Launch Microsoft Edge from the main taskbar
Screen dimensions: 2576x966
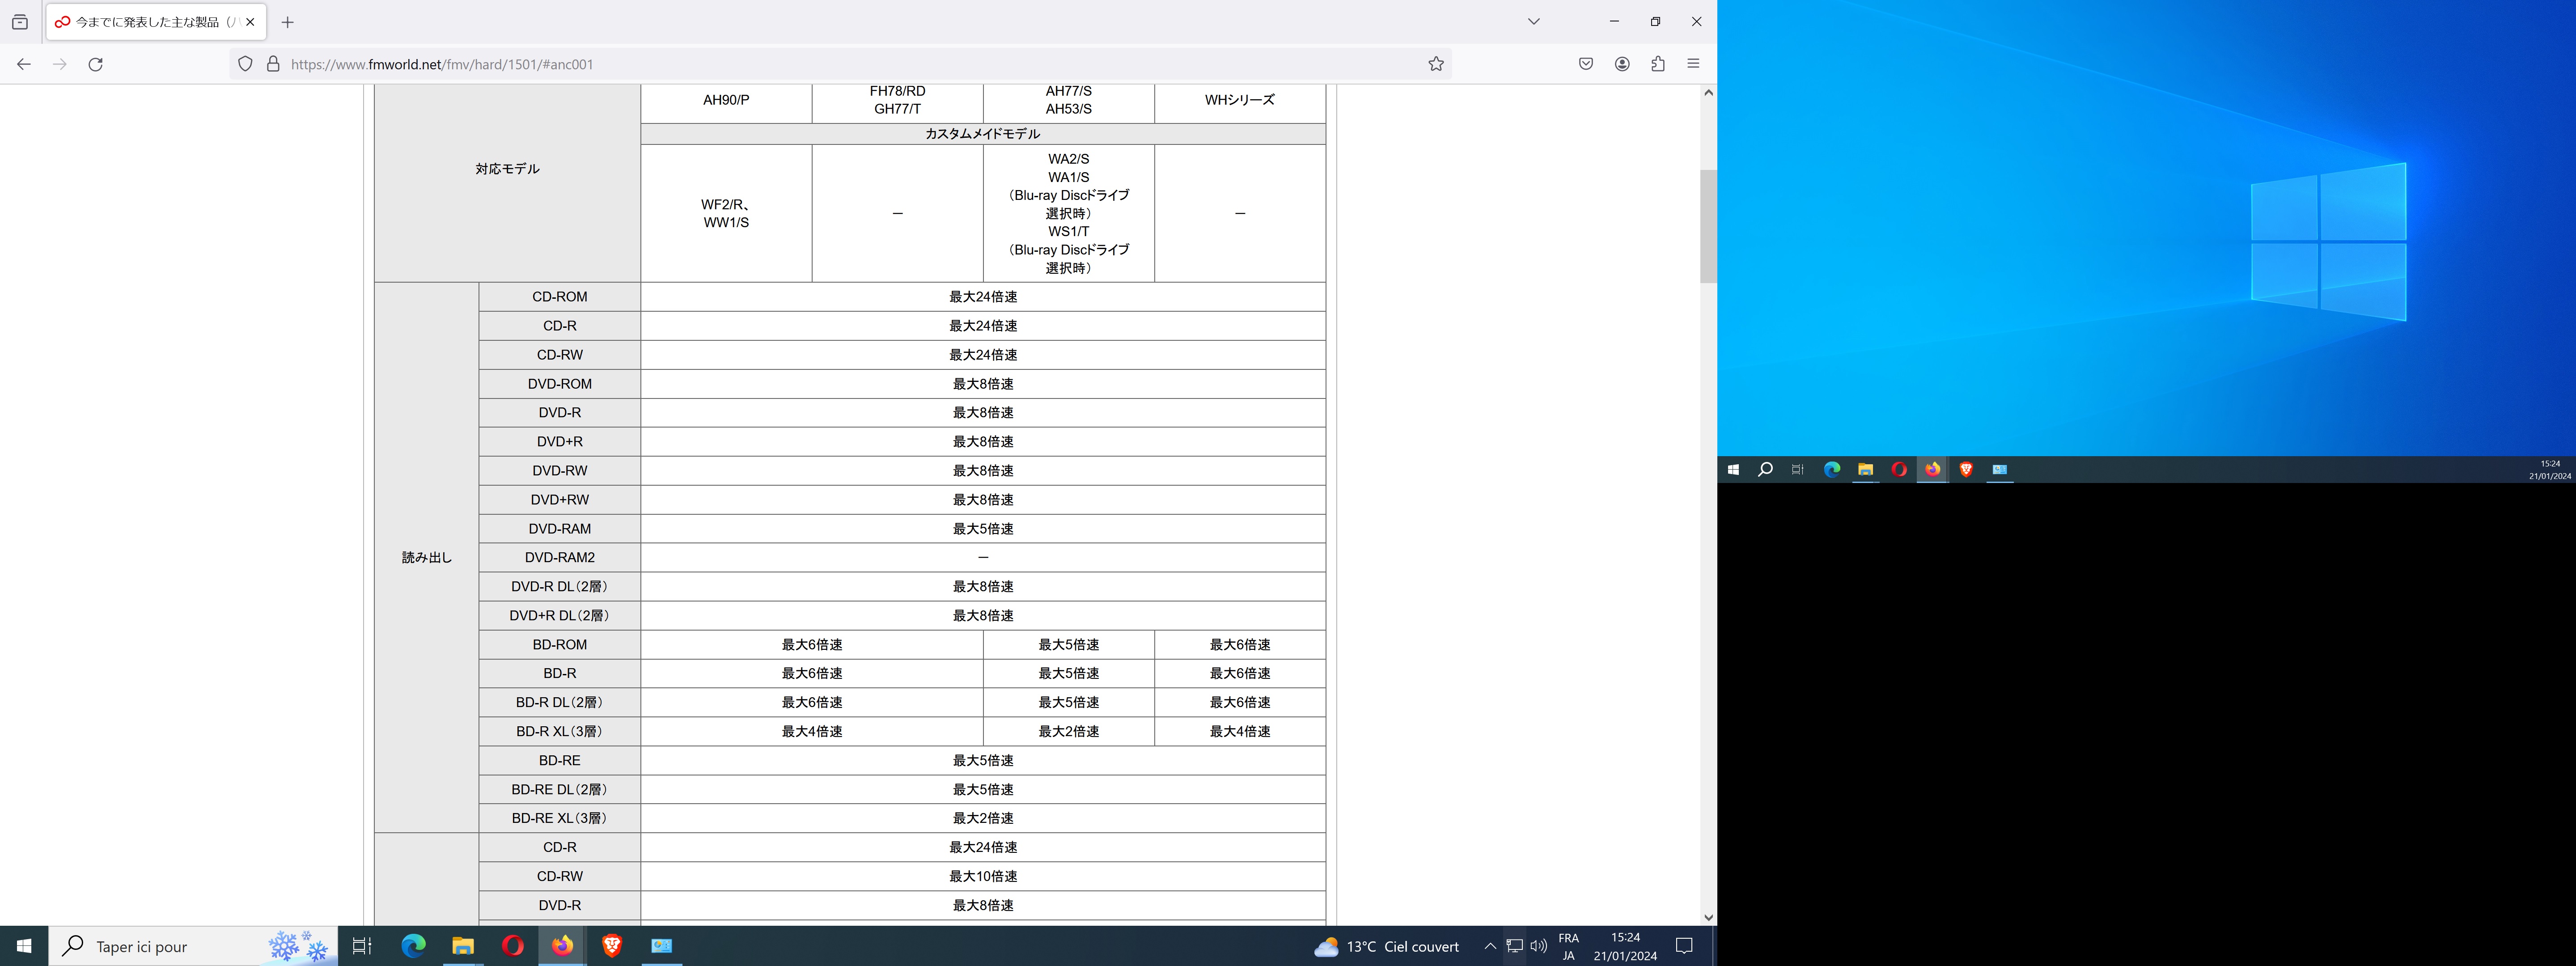(x=413, y=946)
